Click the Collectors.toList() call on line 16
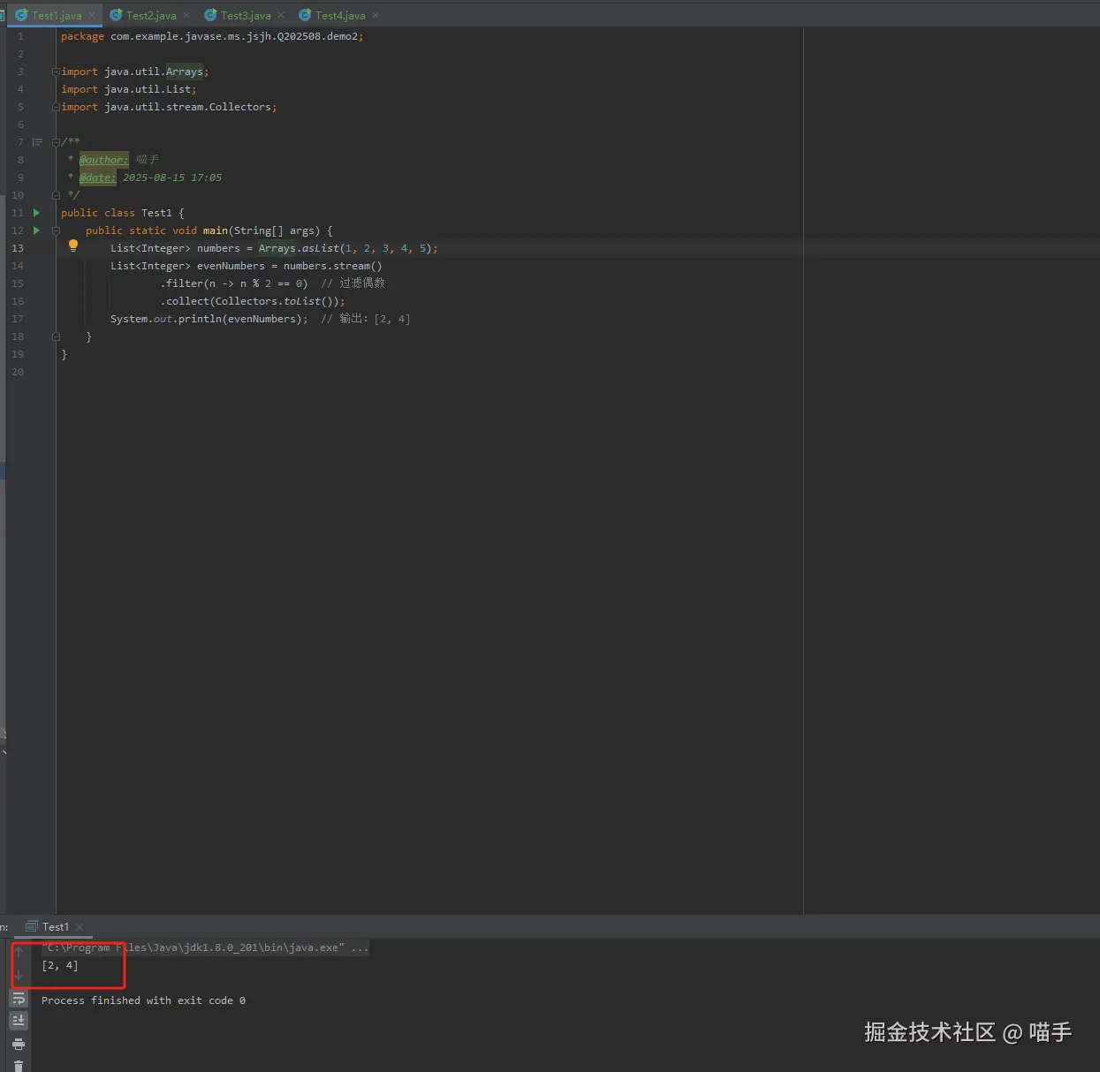 tap(277, 301)
